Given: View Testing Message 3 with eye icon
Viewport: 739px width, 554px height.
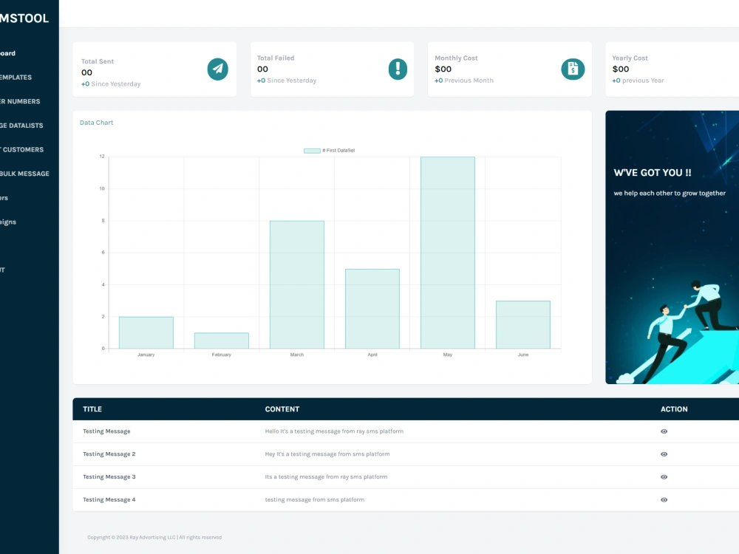Looking at the screenshot, I should (664, 477).
